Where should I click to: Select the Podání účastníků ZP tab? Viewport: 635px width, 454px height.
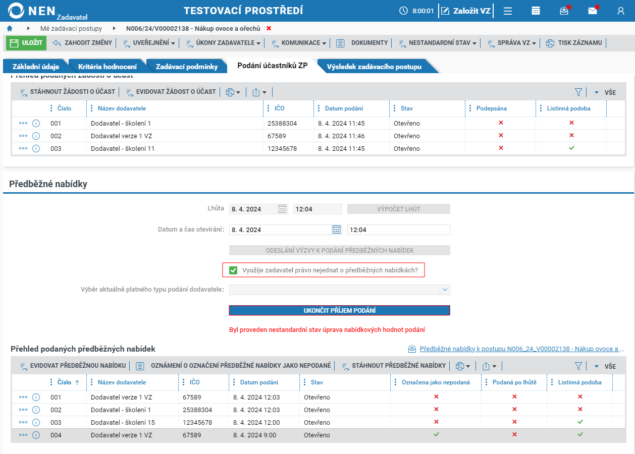273,66
